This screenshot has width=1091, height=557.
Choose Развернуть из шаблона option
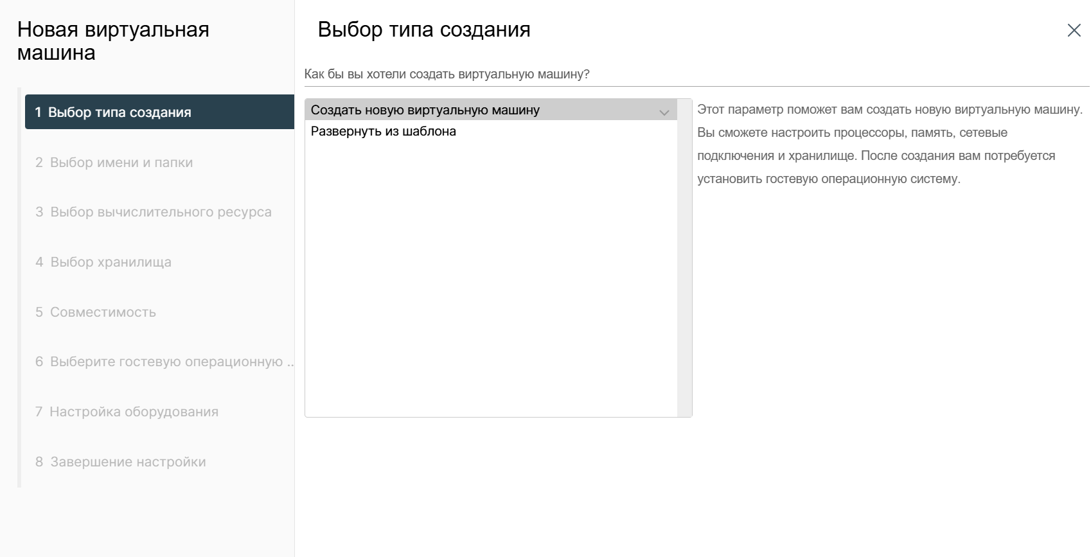[x=491, y=131]
